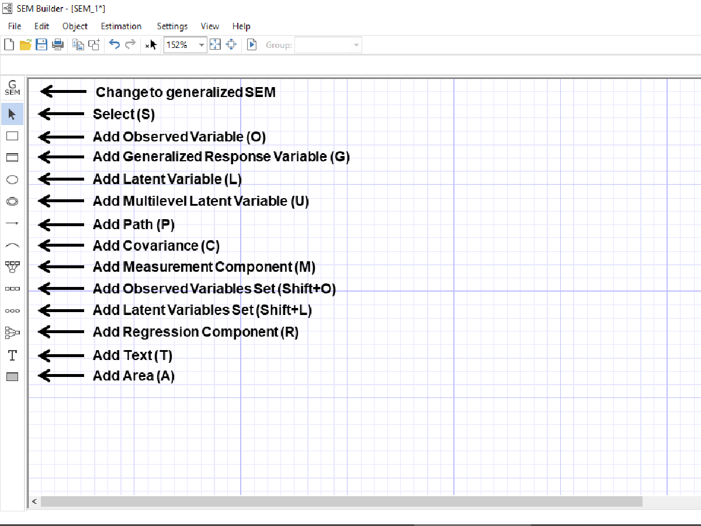
Task: Open the Group combo box
Action: [x=328, y=45]
